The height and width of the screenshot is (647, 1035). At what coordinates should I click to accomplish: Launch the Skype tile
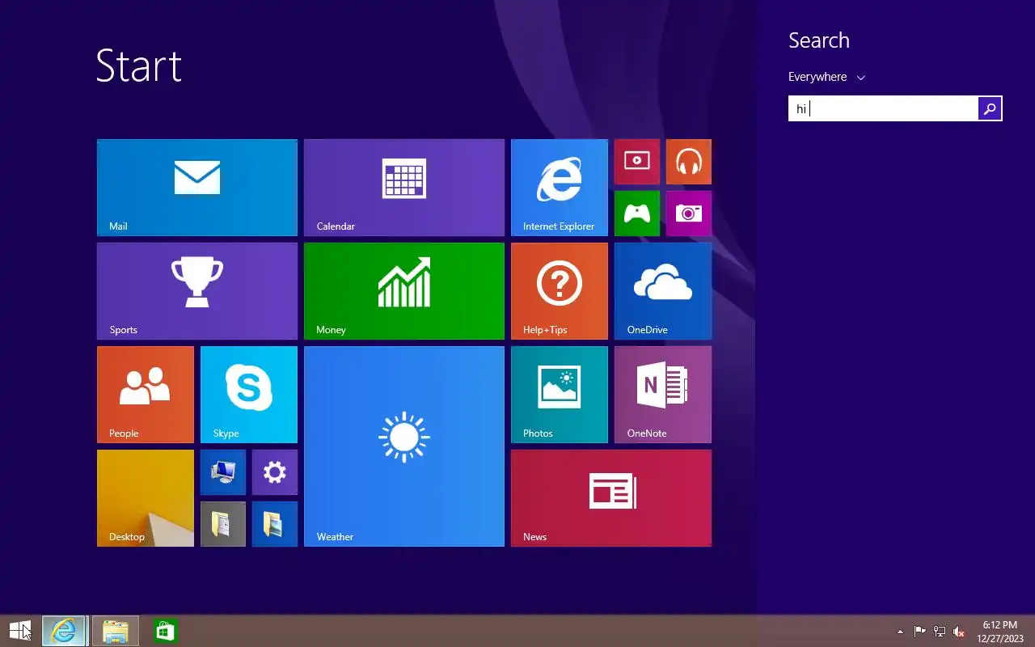click(x=249, y=395)
